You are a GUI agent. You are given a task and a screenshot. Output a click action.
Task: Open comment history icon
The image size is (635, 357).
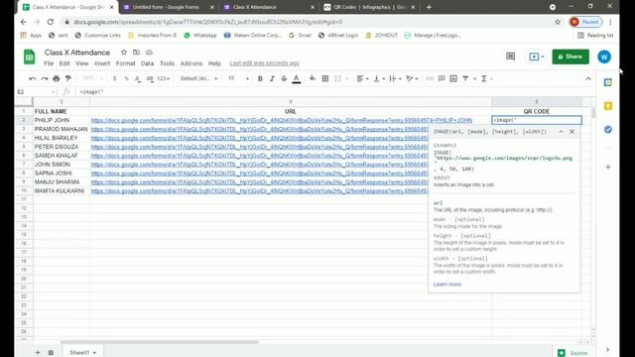pos(511,57)
